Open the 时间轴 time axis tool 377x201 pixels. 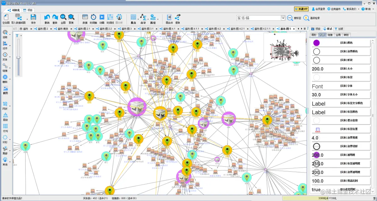click(x=93, y=19)
